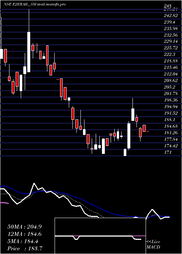Click the last small red candle near 183
The image size is (182, 254).
click(x=148, y=131)
